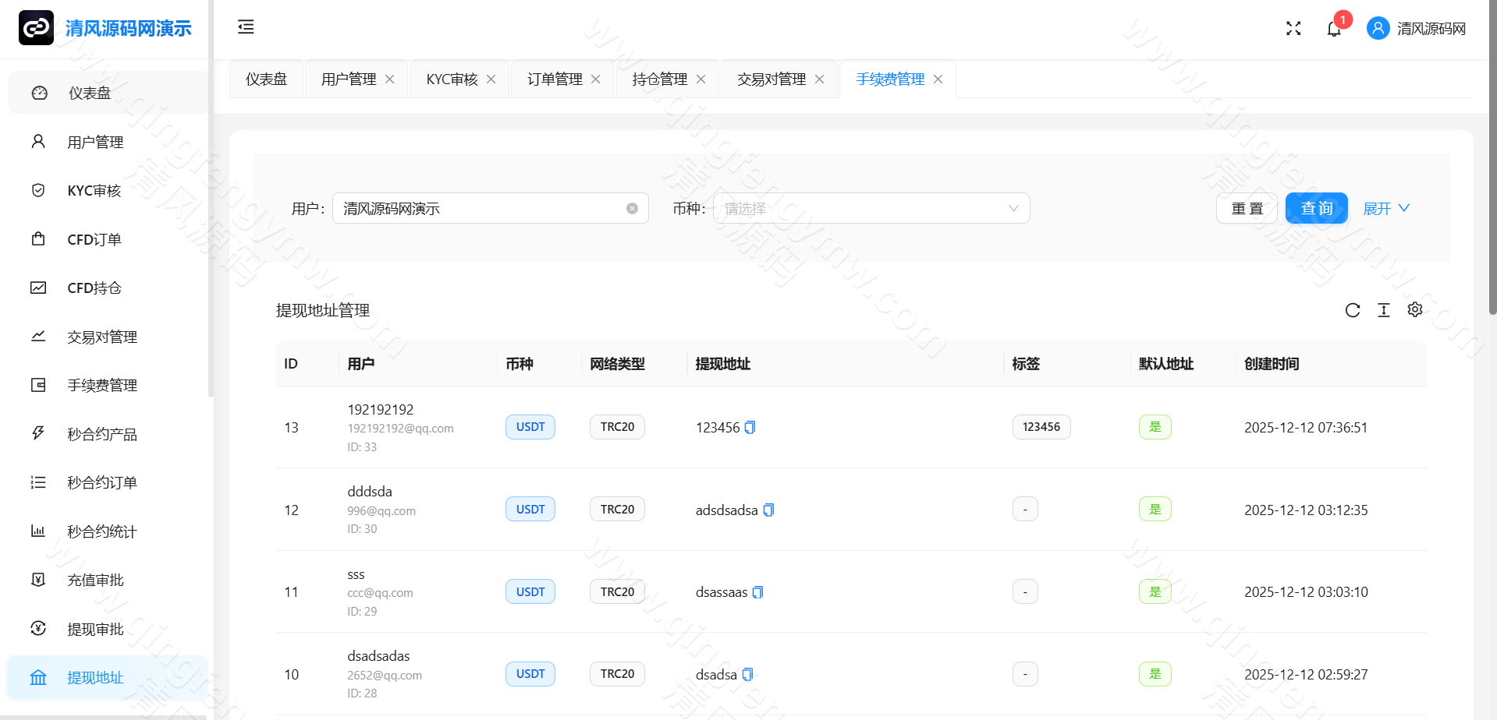The image size is (1497, 720).
Task: Refresh the withdrawal address table
Action: tap(1352, 309)
